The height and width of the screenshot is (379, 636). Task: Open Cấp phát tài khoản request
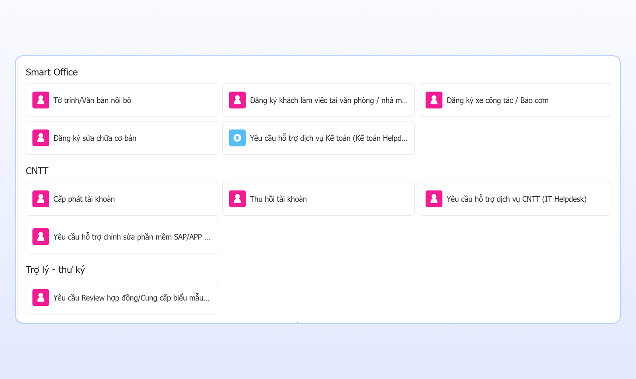(122, 199)
